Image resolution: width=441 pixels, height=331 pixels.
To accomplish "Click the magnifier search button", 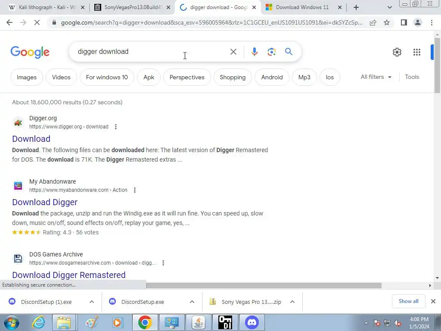I will [x=289, y=52].
